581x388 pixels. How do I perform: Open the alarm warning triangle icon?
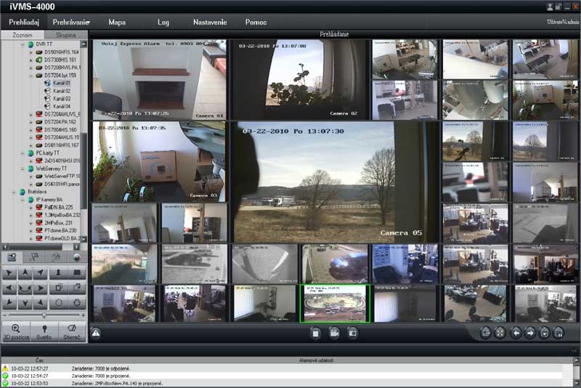point(96,334)
